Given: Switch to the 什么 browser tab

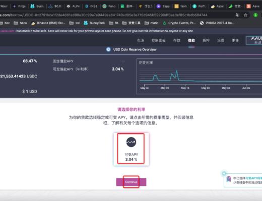Looking at the screenshot, I should pyautogui.click(x=146, y=6).
